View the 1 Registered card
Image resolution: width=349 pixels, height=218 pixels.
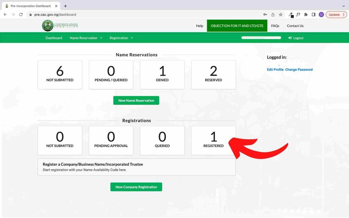point(213,141)
